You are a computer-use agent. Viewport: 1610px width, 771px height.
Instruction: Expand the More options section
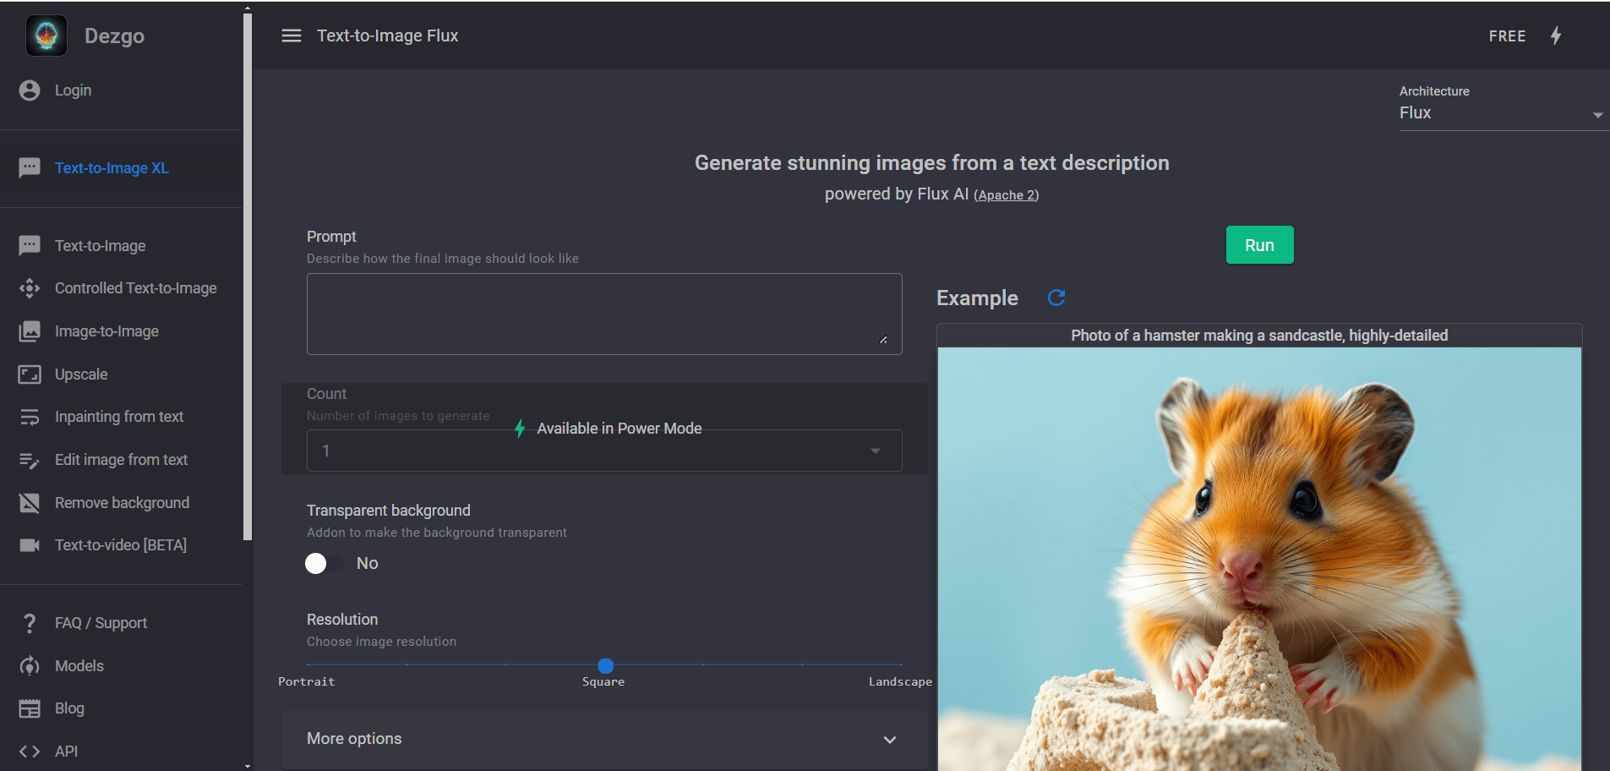603,739
